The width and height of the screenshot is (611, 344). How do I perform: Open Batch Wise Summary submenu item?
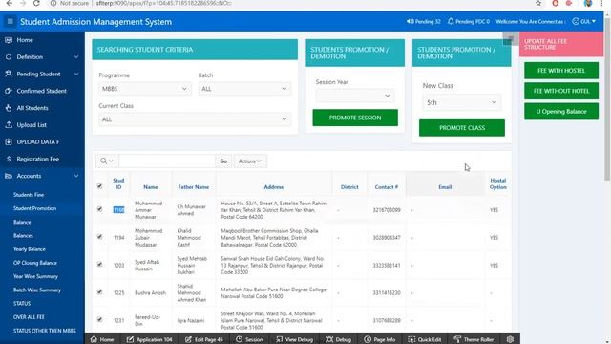pos(37,290)
